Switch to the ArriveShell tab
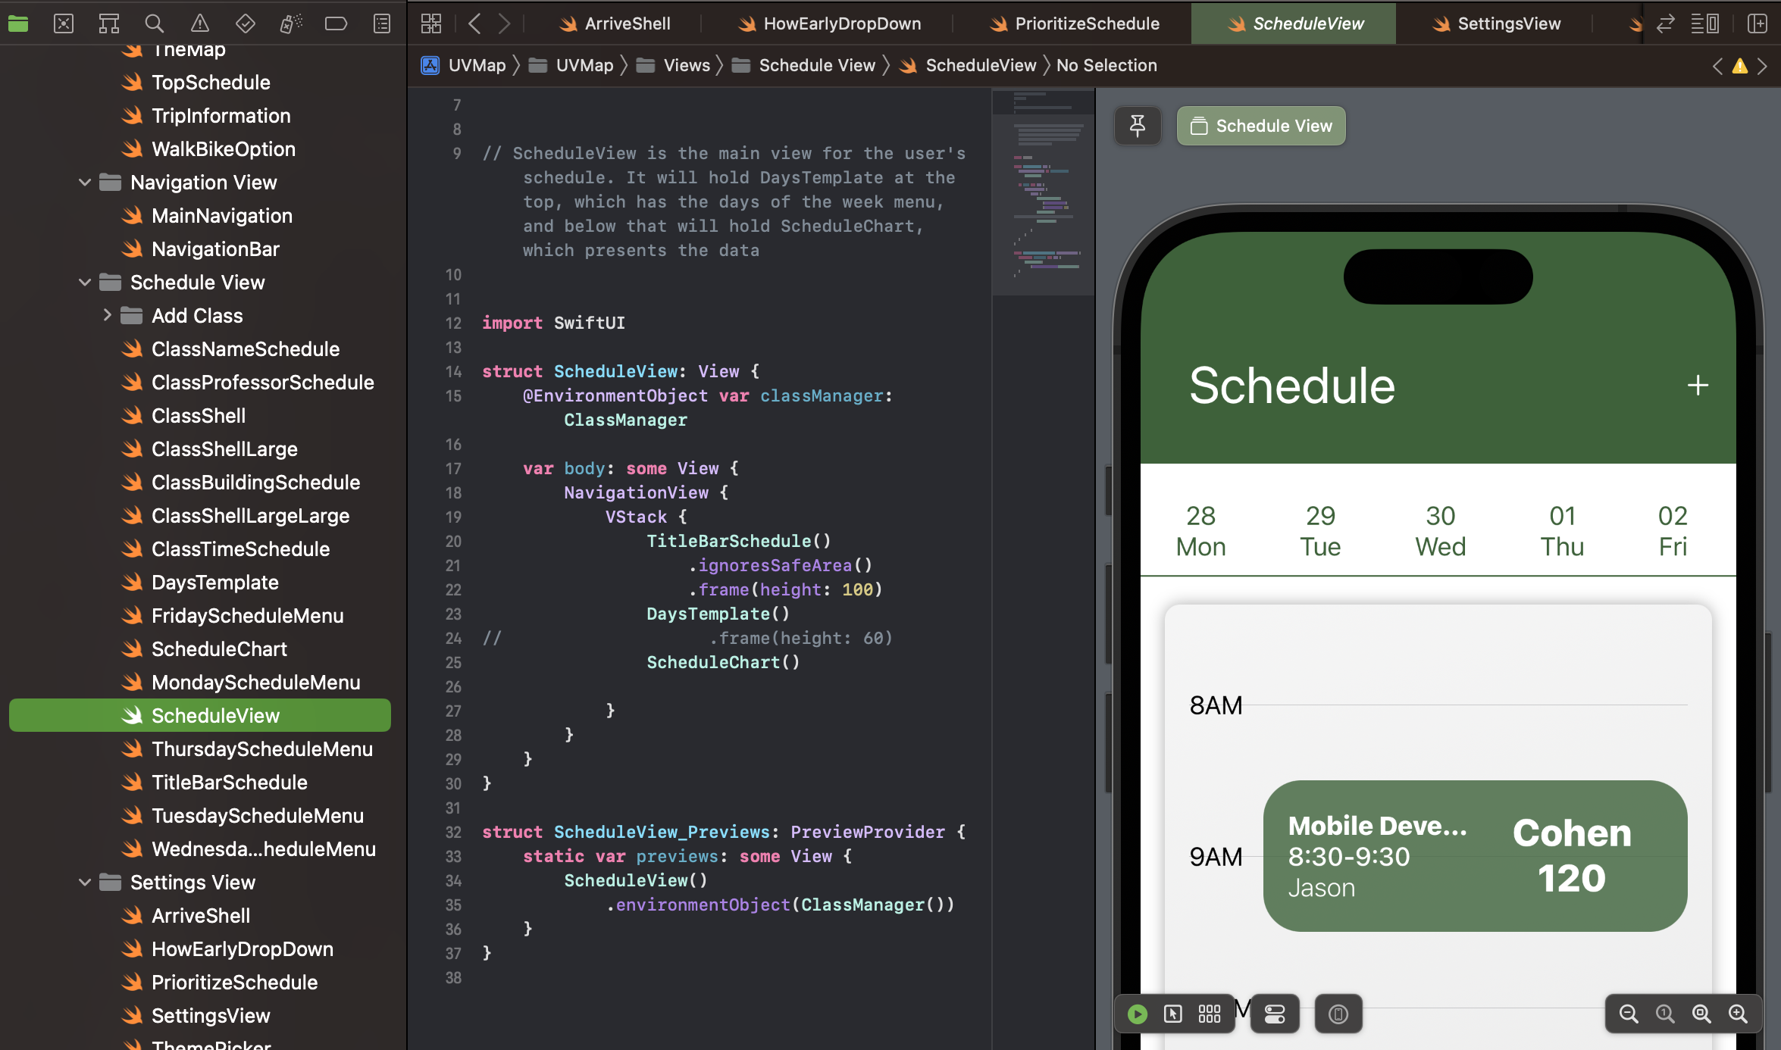Viewport: 1781px width, 1050px height. pos(615,23)
